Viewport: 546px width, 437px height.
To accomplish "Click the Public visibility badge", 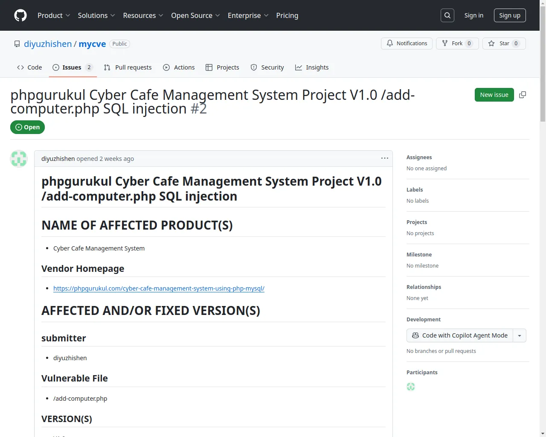I will click(120, 44).
